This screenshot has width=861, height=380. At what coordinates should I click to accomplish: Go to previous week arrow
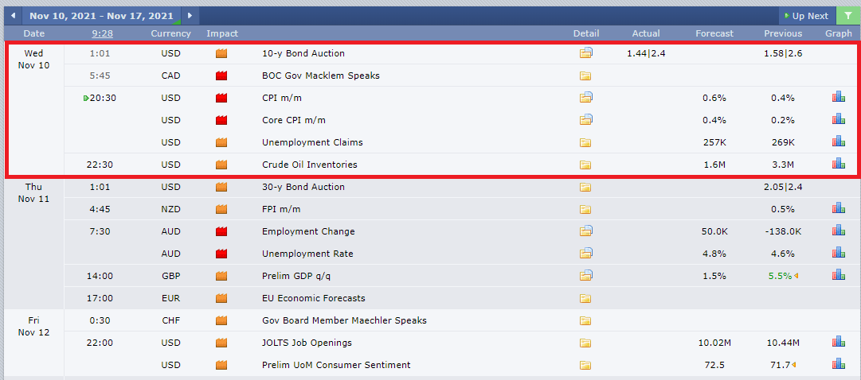point(13,16)
